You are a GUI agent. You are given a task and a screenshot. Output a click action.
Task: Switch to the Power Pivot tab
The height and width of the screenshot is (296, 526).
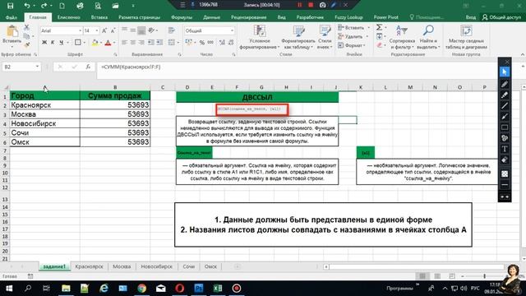pyautogui.click(x=385, y=17)
